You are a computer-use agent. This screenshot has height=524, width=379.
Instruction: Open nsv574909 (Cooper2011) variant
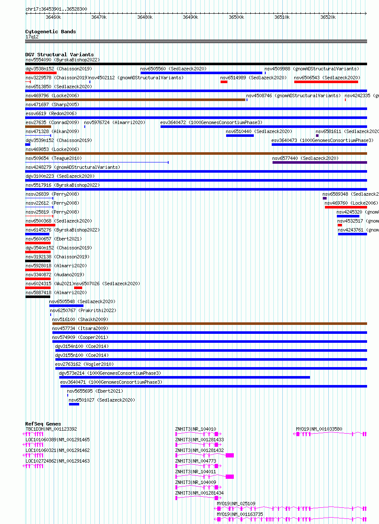pyautogui.click(x=80, y=337)
